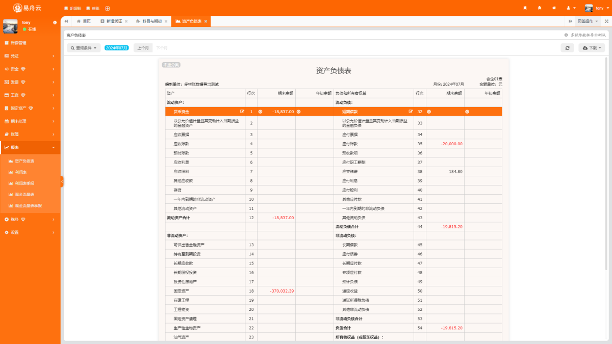Open the 查询条件 dropdown
Image resolution: width=612 pixels, height=344 pixels.
(83, 47)
